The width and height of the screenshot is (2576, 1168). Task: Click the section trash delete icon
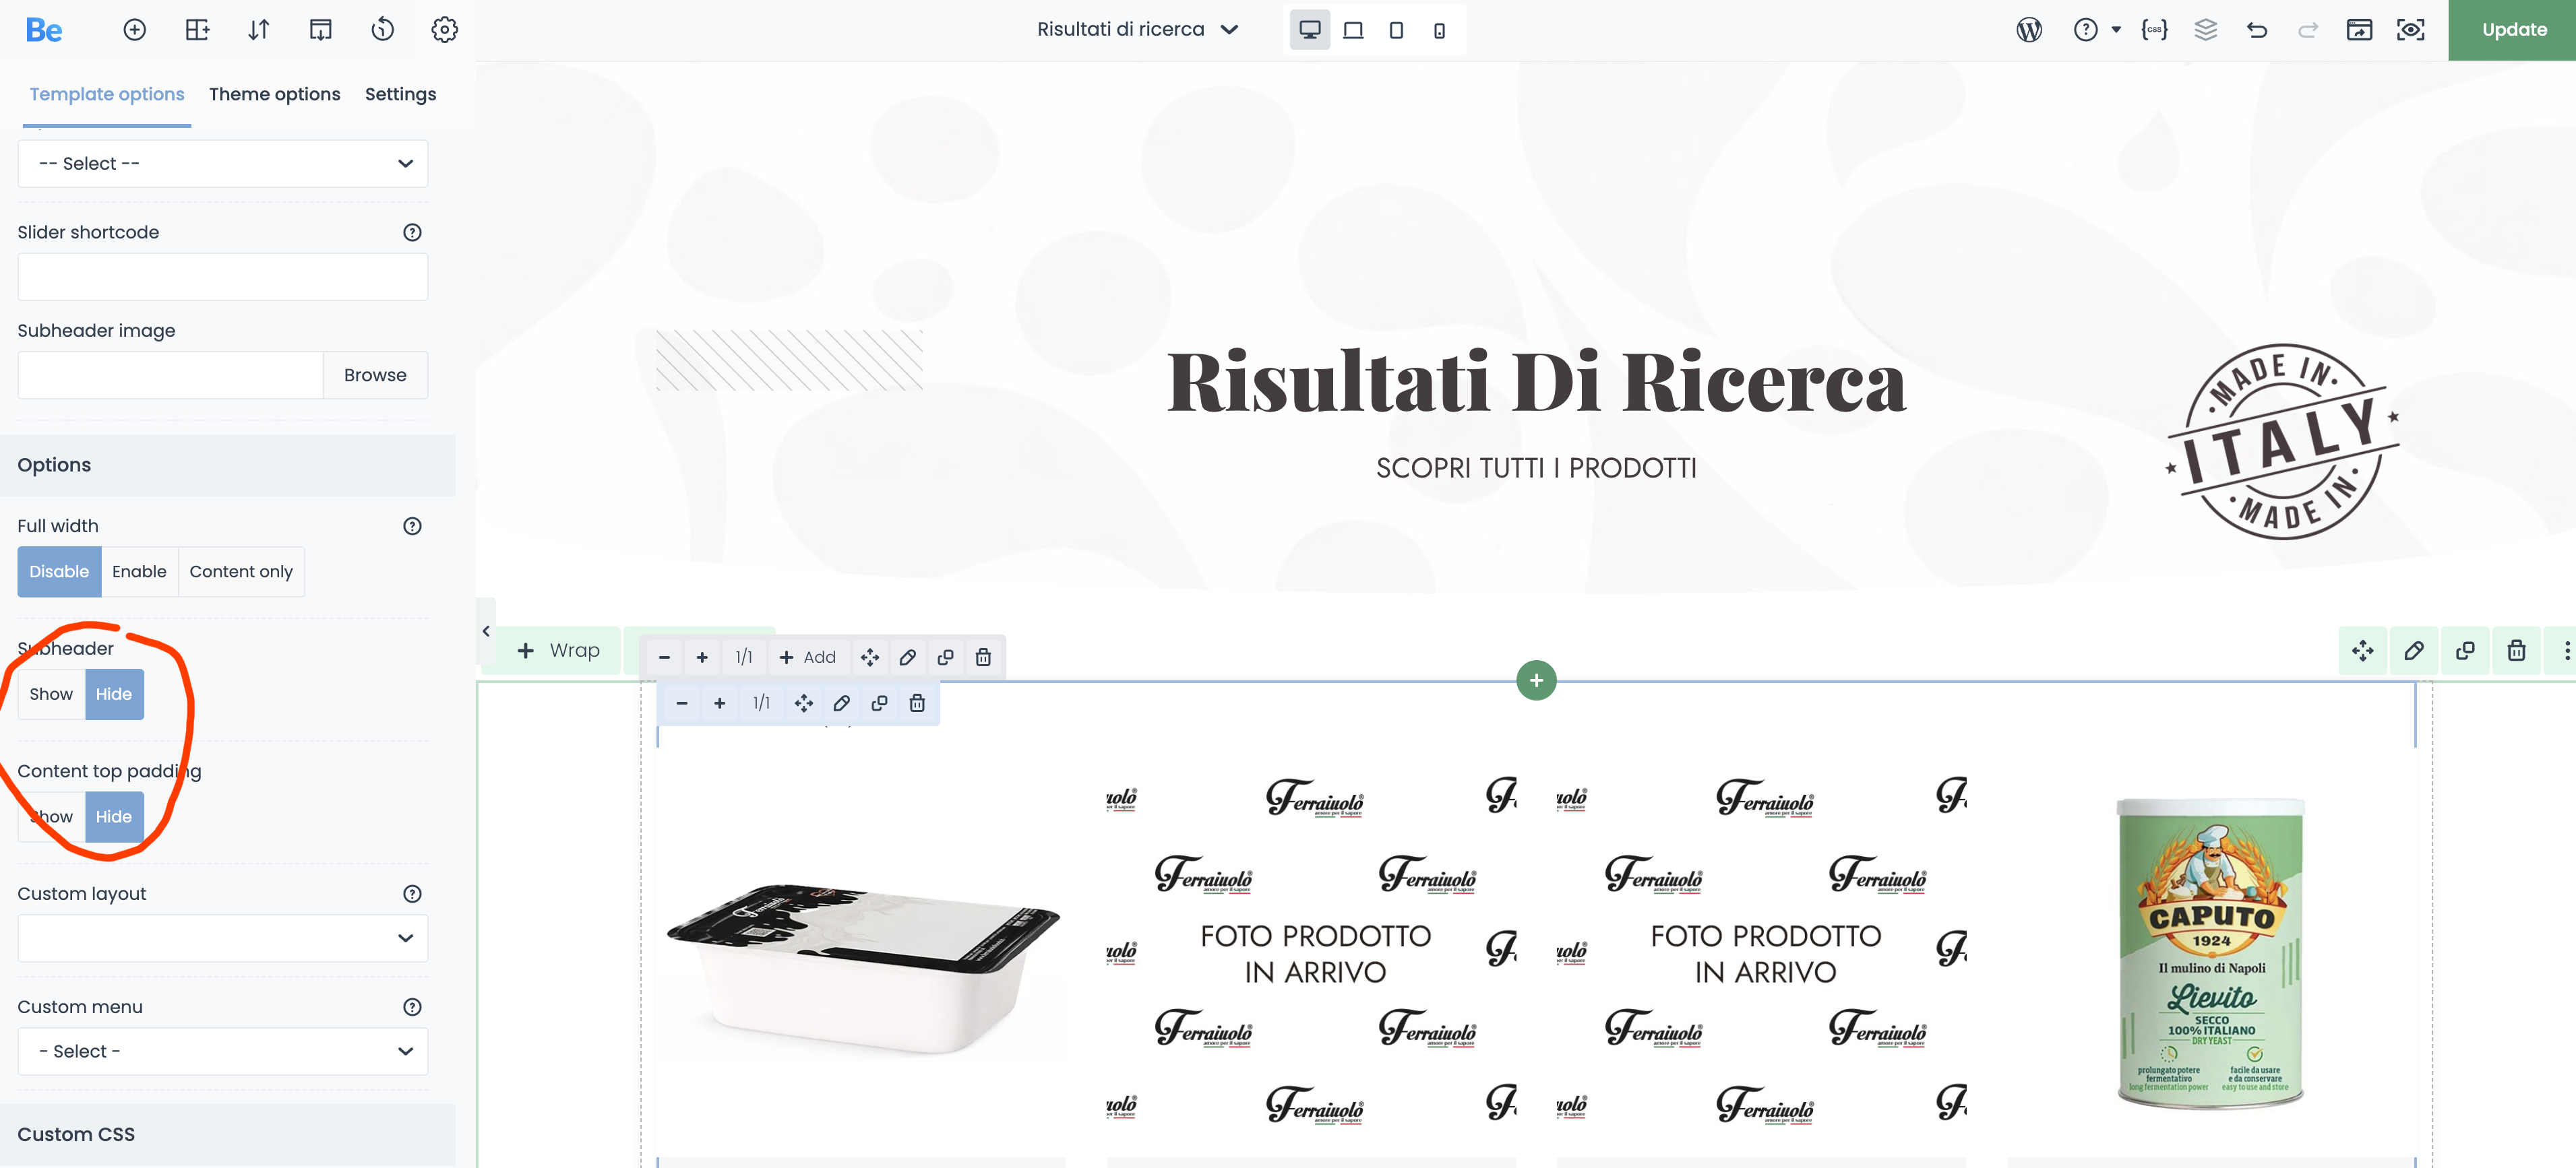pos(2516,651)
